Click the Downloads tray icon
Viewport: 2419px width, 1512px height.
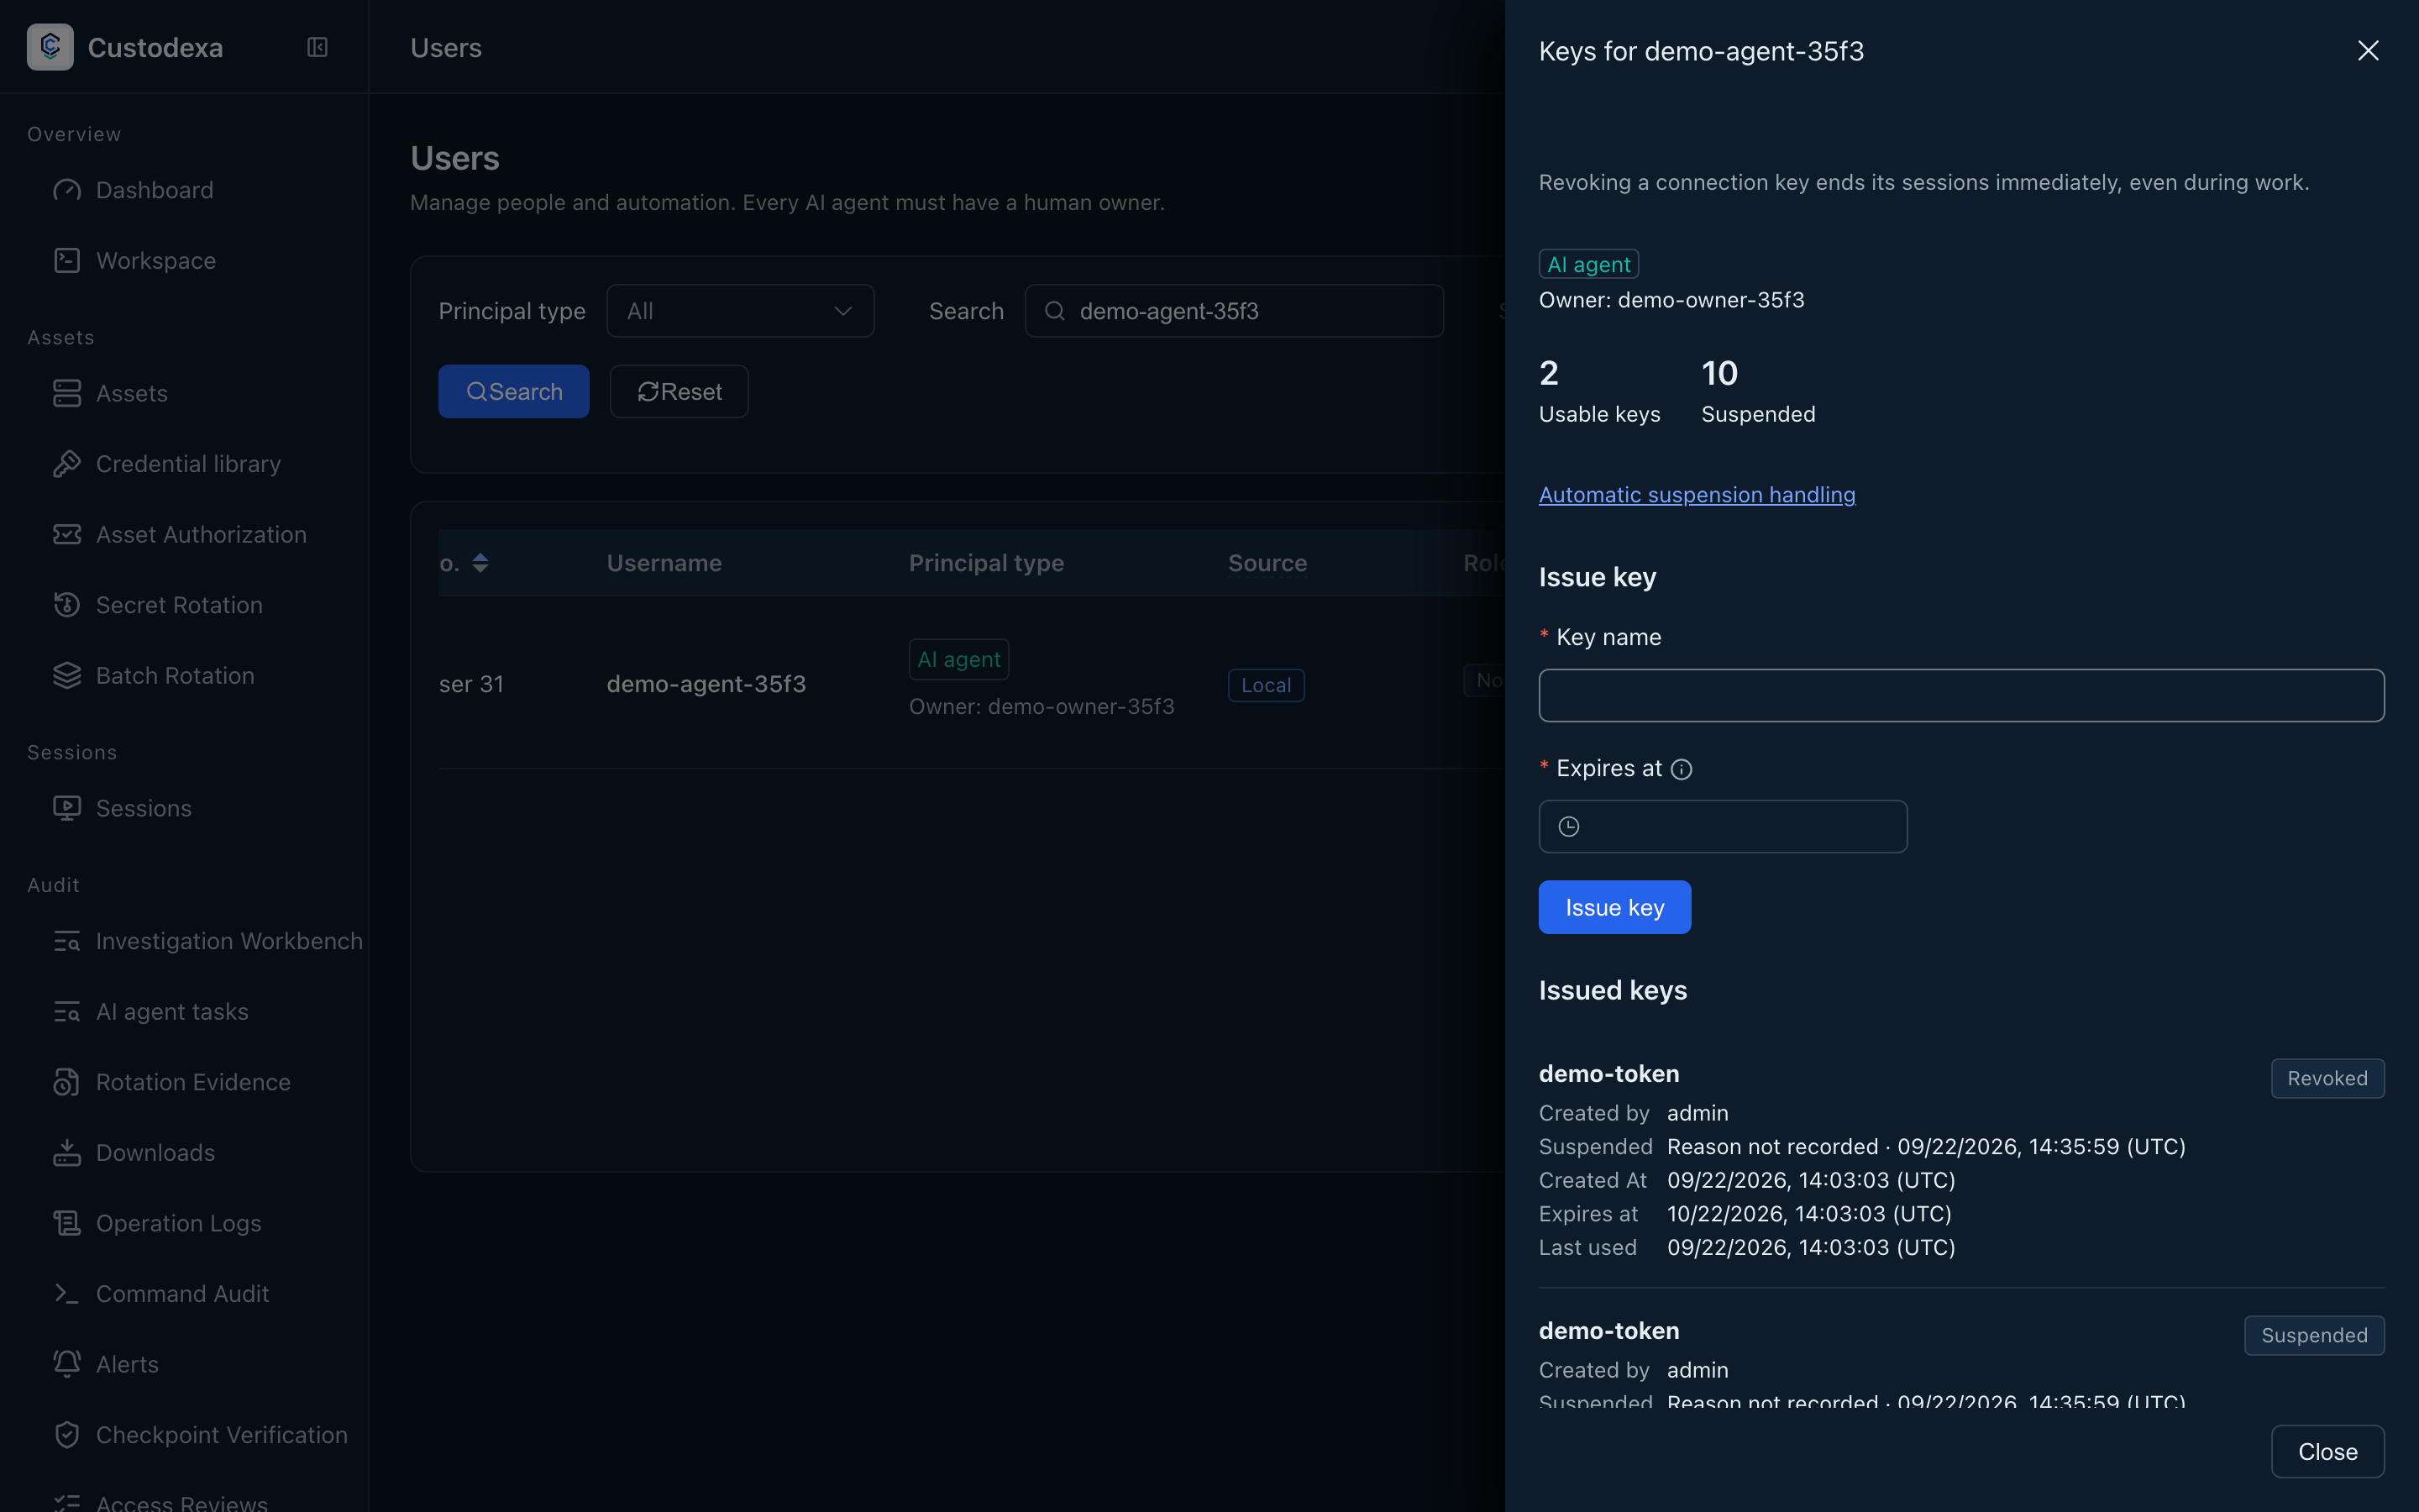pos(67,1153)
